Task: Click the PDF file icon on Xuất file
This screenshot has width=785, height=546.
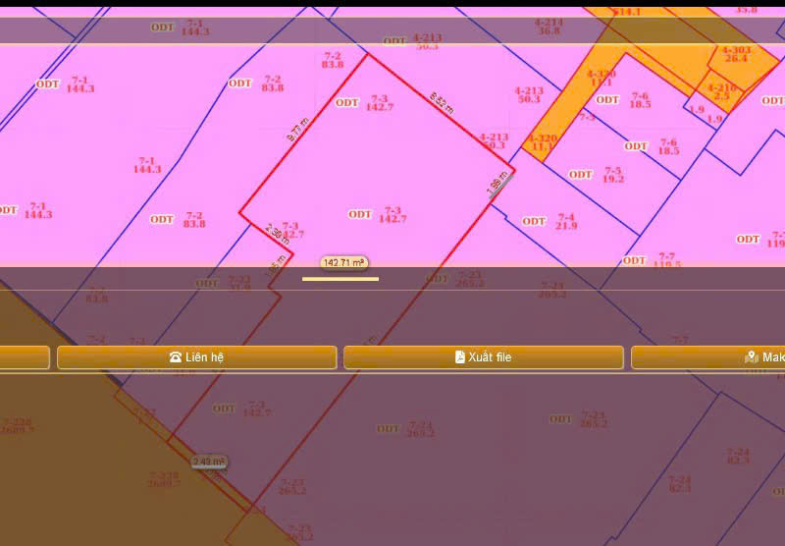Action: (459, 357)
